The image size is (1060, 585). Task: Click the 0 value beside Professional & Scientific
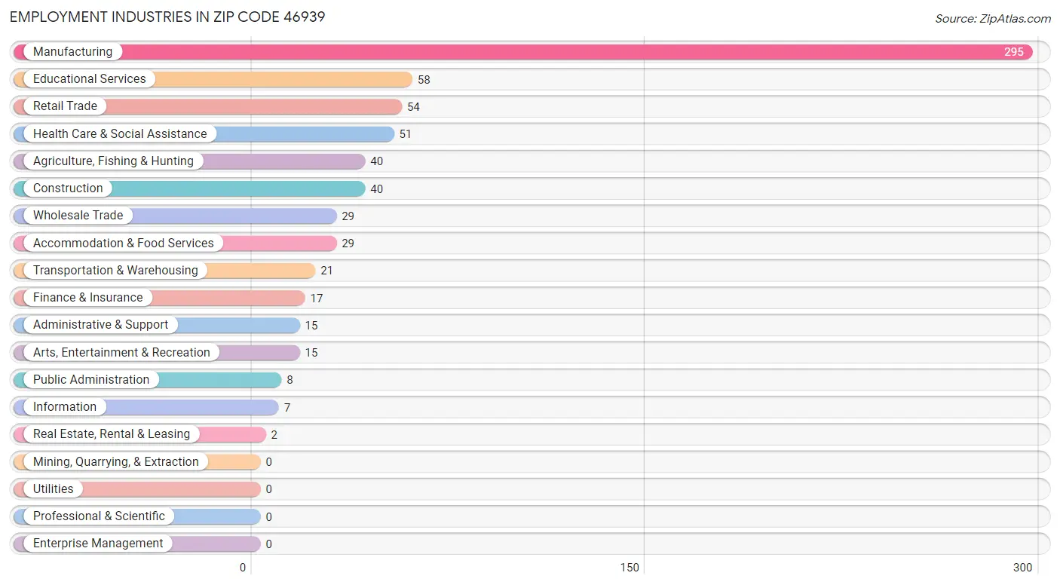tap(268, 517)
